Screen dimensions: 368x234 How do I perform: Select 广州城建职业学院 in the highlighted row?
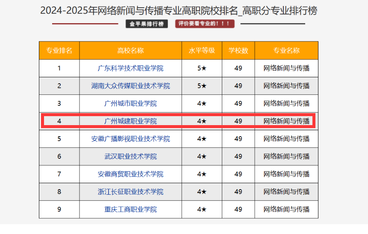point(130,121)
